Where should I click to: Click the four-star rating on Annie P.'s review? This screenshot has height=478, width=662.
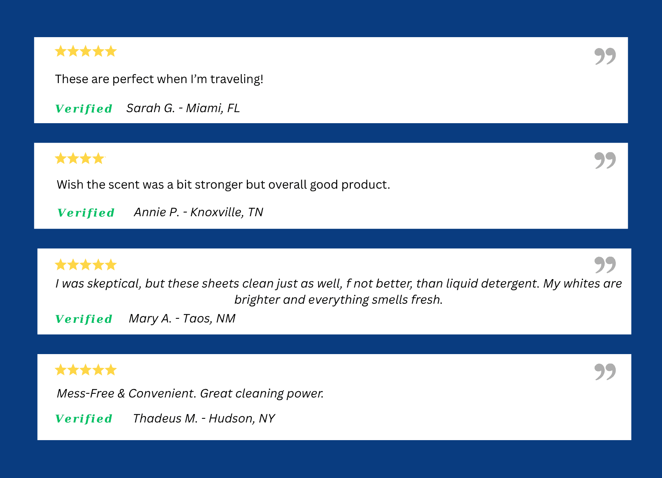pos(79,158)
